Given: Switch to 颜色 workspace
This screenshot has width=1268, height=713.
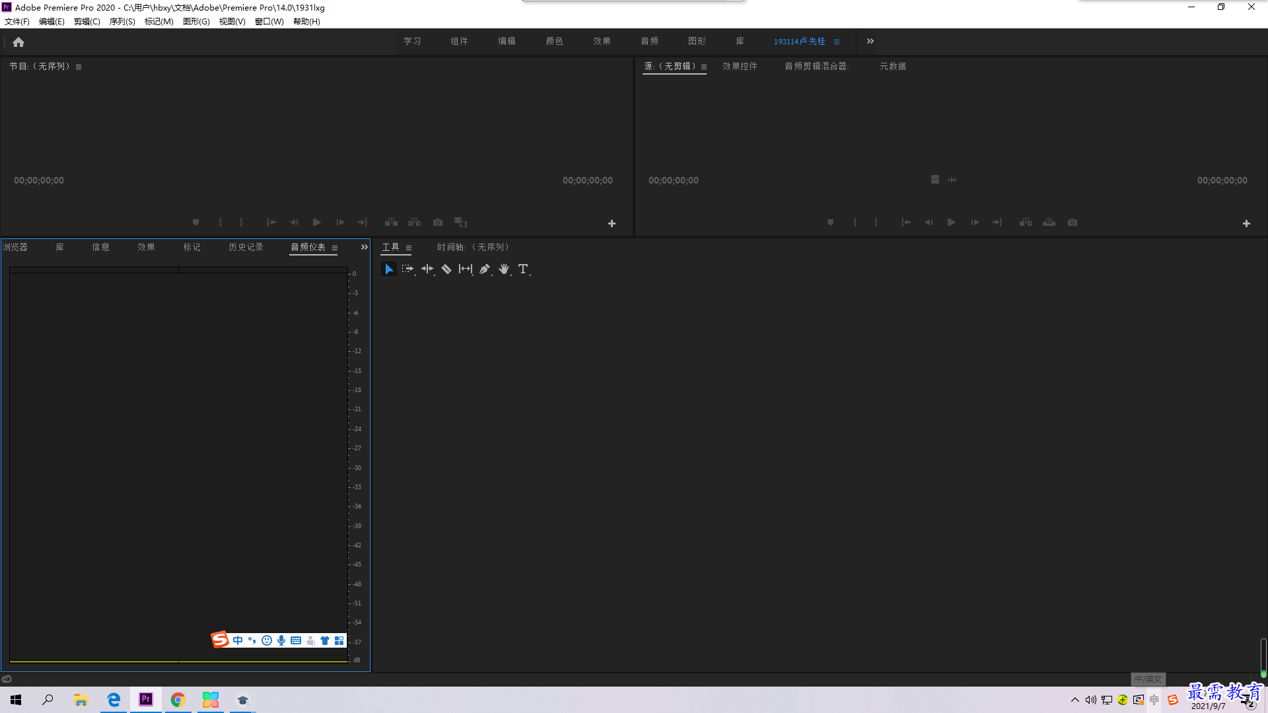Looking at the screenshot, I should tap(554, 41).
